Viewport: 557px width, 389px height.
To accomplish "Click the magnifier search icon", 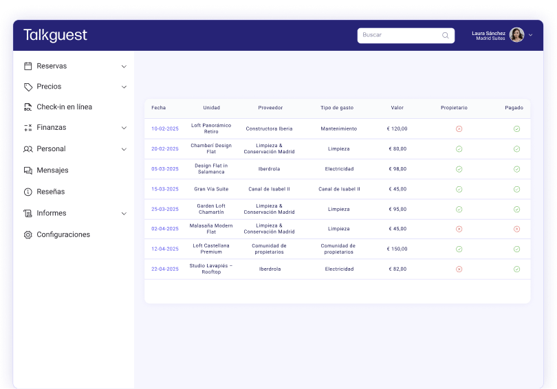I will point(445,35).
